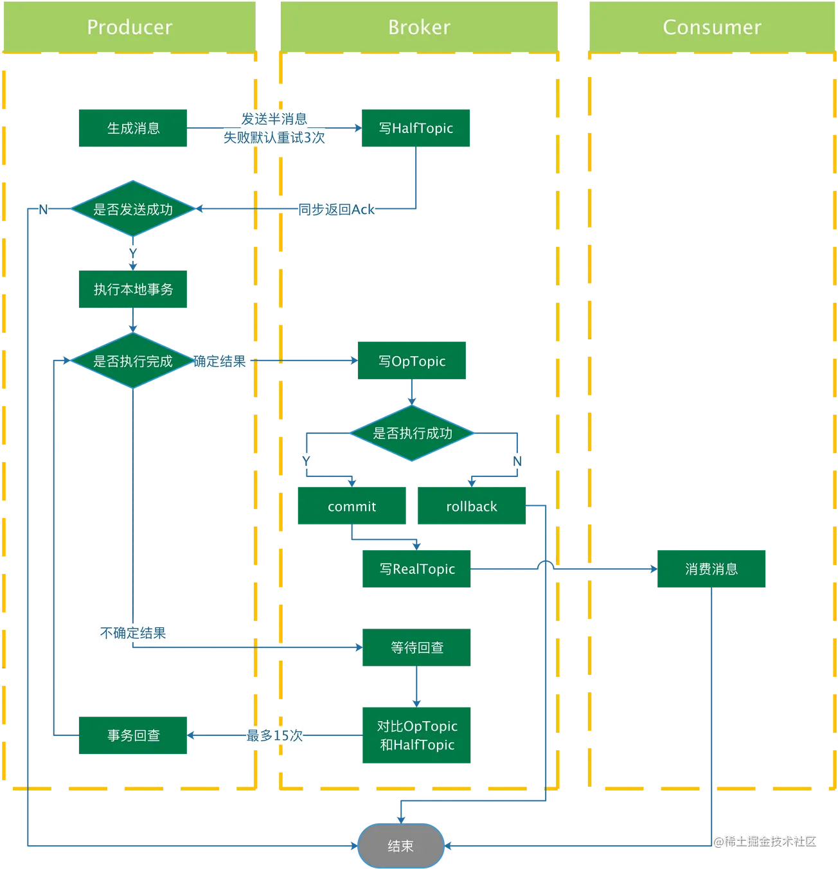Click the 发送半消息 arrow label
The image size is (838, 869).
pyautogui.click(x=274, y=119)
